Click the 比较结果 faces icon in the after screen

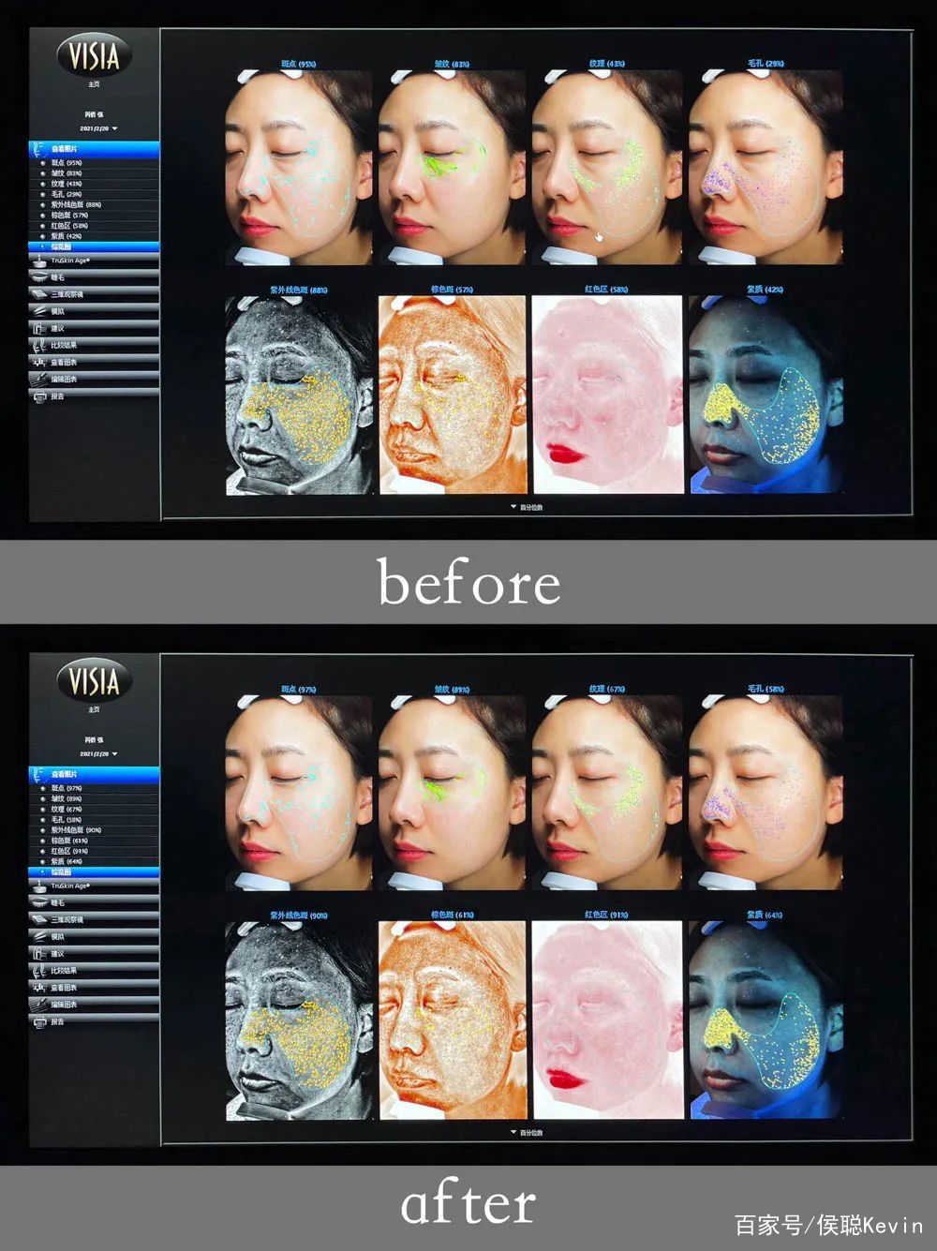point(39,970)
